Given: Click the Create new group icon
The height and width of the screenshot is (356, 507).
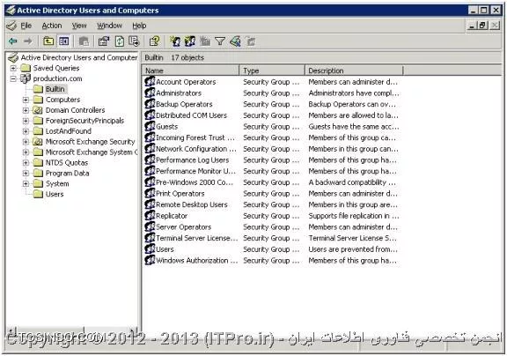Looking at the screenshot, I should (x=190, y=41).
